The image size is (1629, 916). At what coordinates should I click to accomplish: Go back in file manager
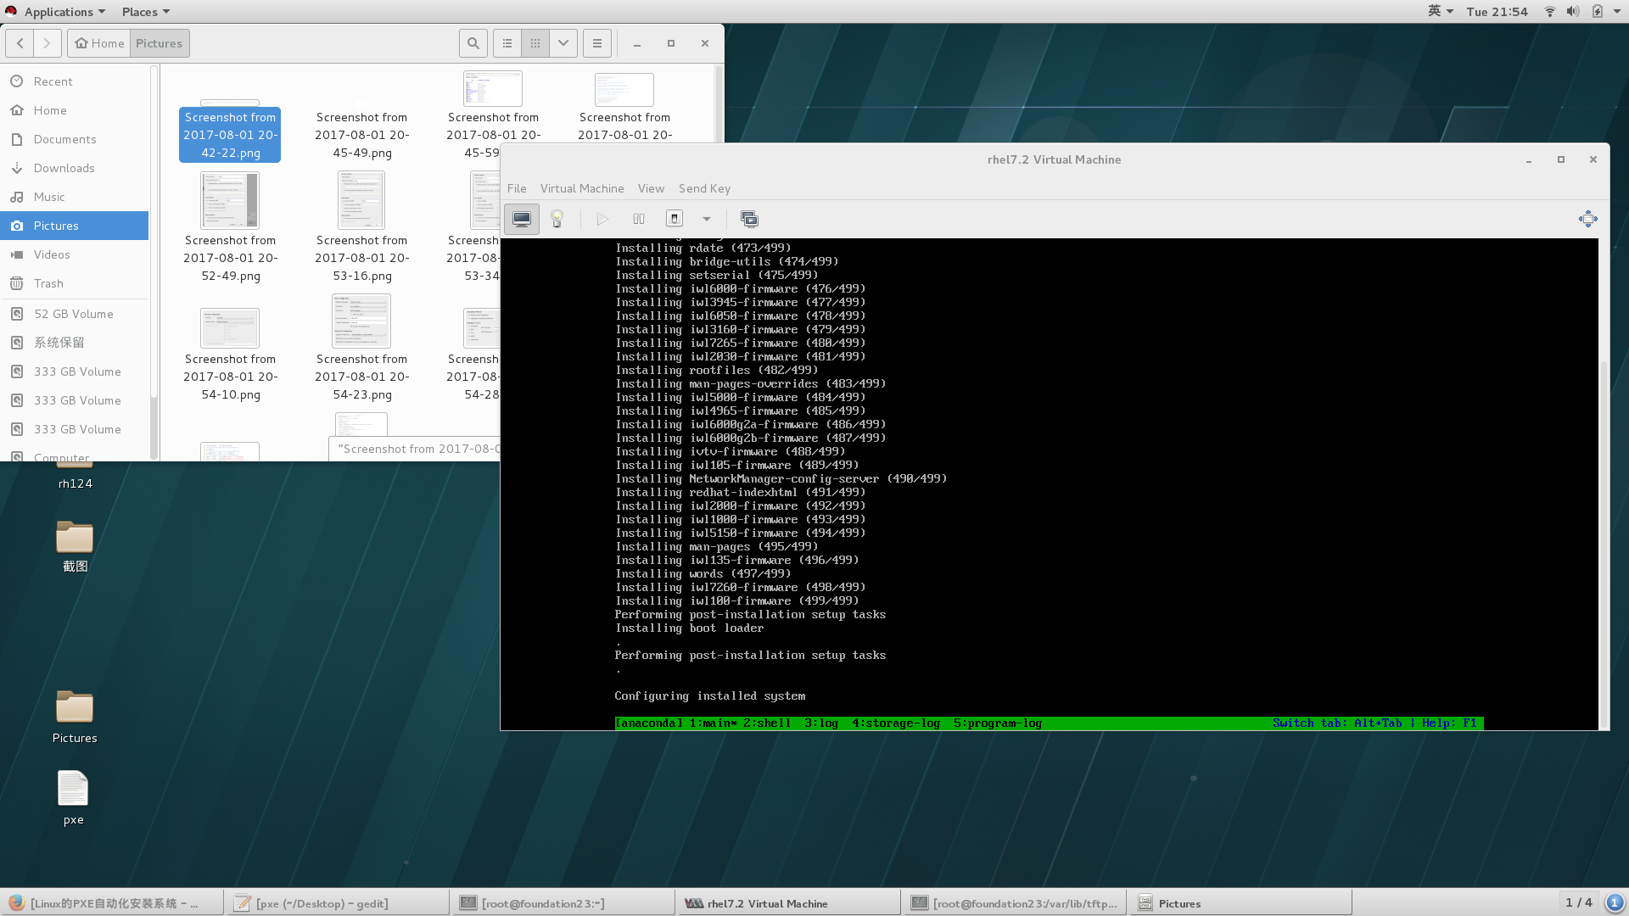coord(20,43)
